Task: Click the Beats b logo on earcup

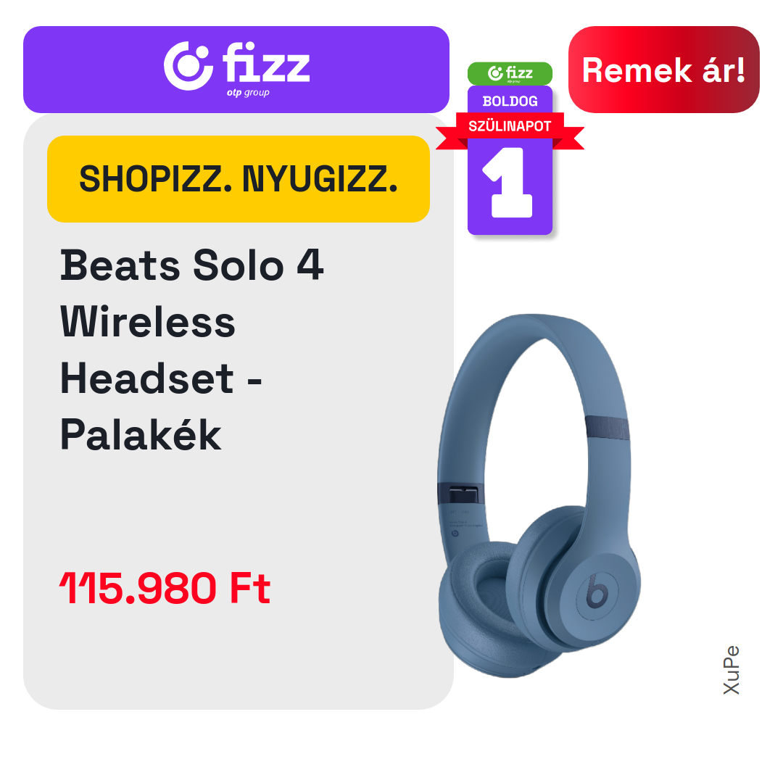Action: click(597, 591)
